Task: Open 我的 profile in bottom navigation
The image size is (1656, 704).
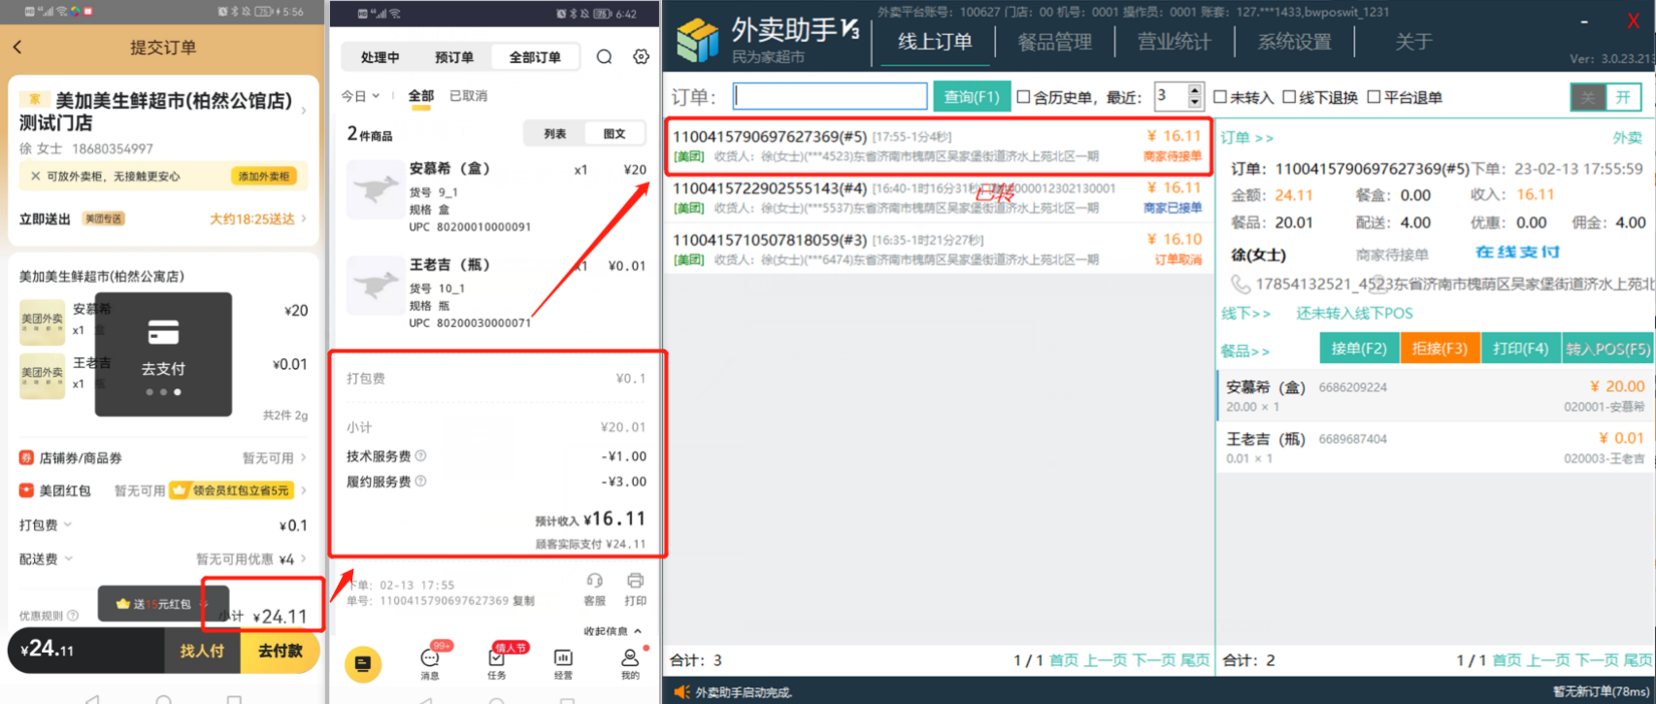Action: [630, 664]
